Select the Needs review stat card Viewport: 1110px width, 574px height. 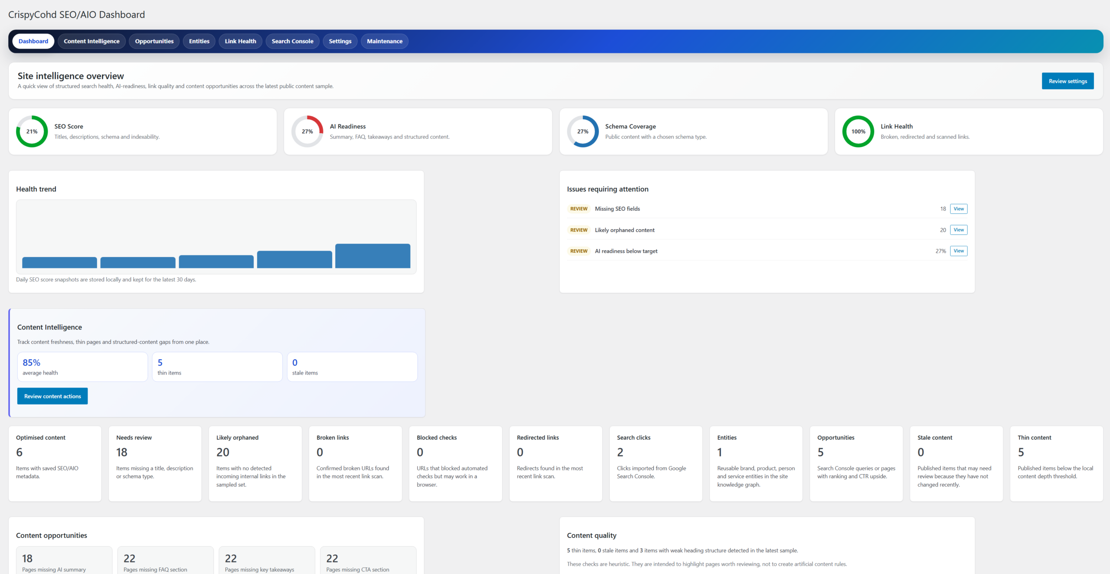[x=155, y=463]
